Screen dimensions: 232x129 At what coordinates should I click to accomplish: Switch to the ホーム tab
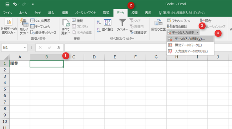click(x=23, y=13)
